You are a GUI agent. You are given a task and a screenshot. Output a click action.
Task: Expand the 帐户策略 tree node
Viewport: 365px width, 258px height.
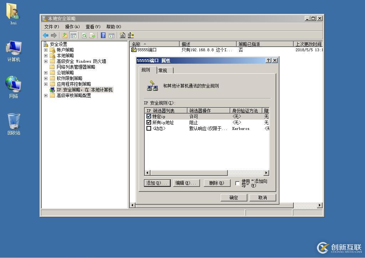coord(46,50)
